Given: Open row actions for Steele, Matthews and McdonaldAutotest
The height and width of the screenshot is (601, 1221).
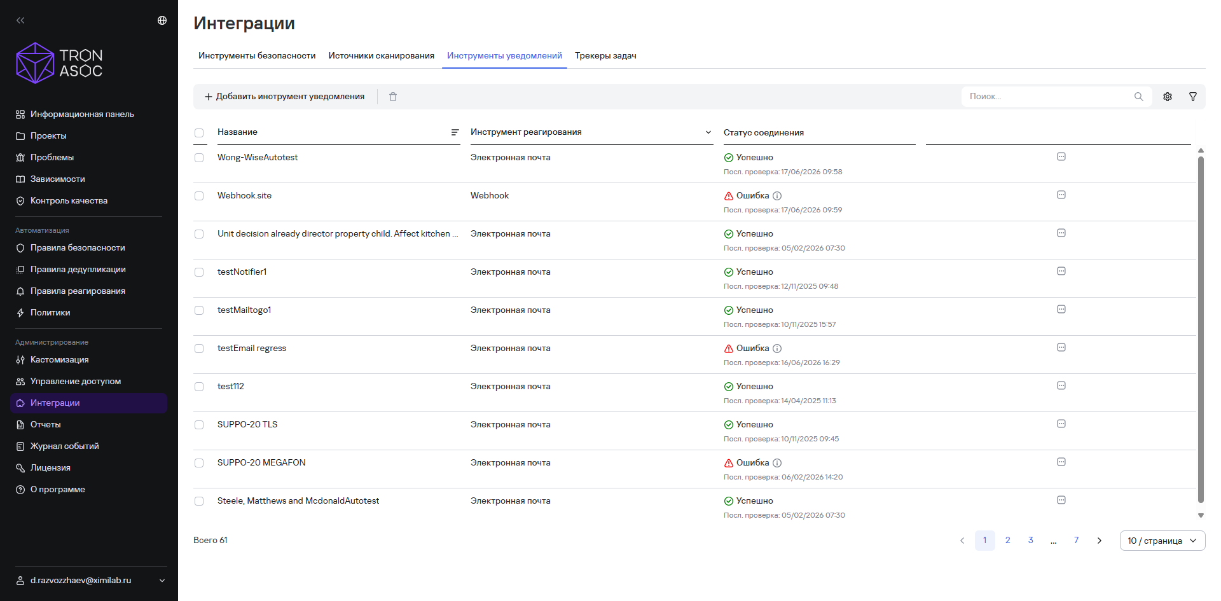Looking at the screenshot, I should (x=1061, y=500).
